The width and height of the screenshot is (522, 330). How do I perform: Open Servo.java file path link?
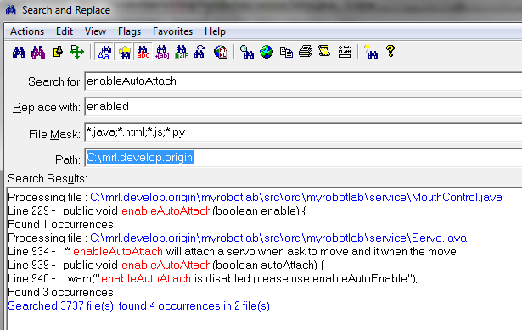point(278,238)
